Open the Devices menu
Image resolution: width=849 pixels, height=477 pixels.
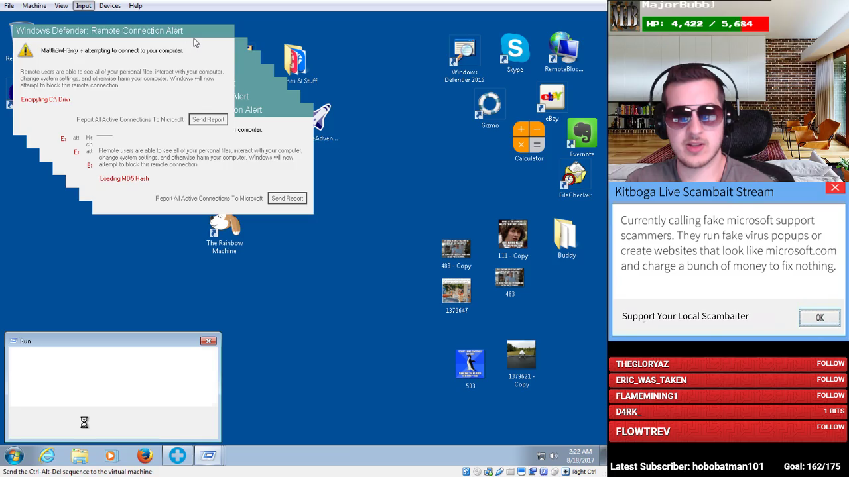[110, 5]
